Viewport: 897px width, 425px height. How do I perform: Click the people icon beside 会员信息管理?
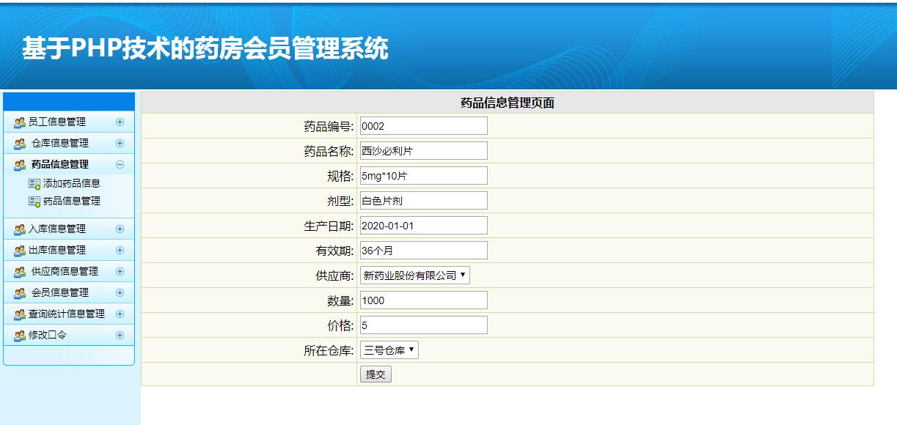pos(20,293)
